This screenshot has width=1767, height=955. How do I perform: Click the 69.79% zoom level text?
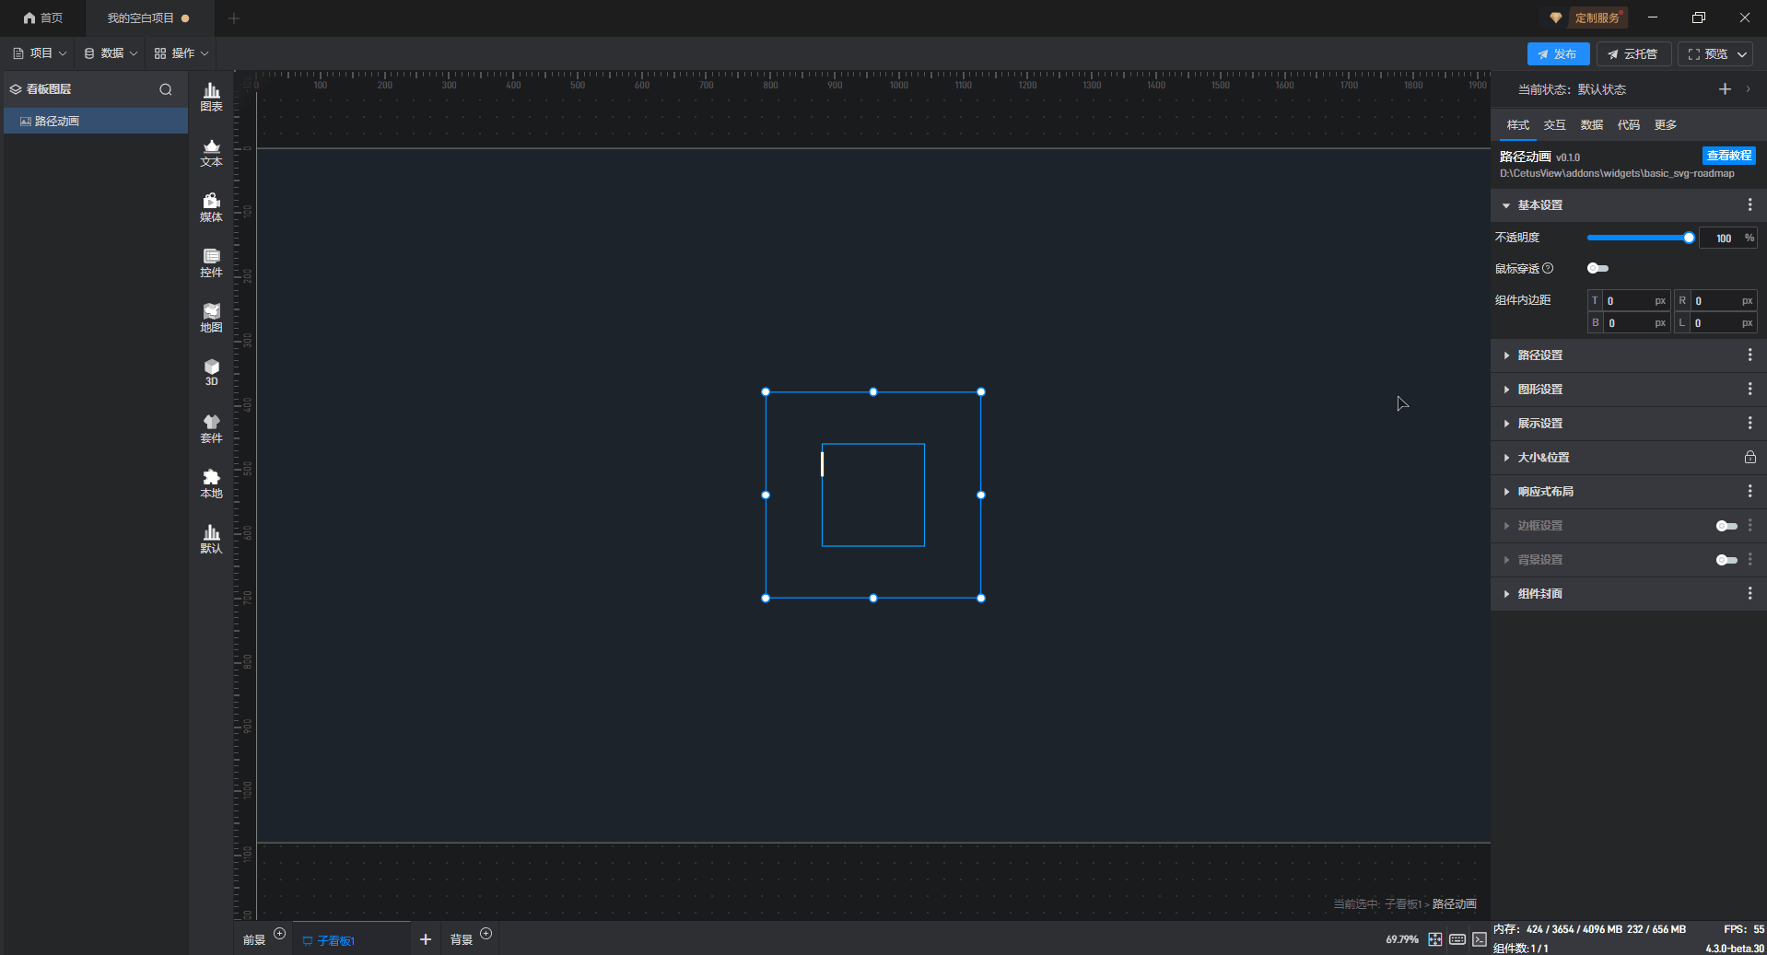pyautogui.click(x=1401, y=939)
